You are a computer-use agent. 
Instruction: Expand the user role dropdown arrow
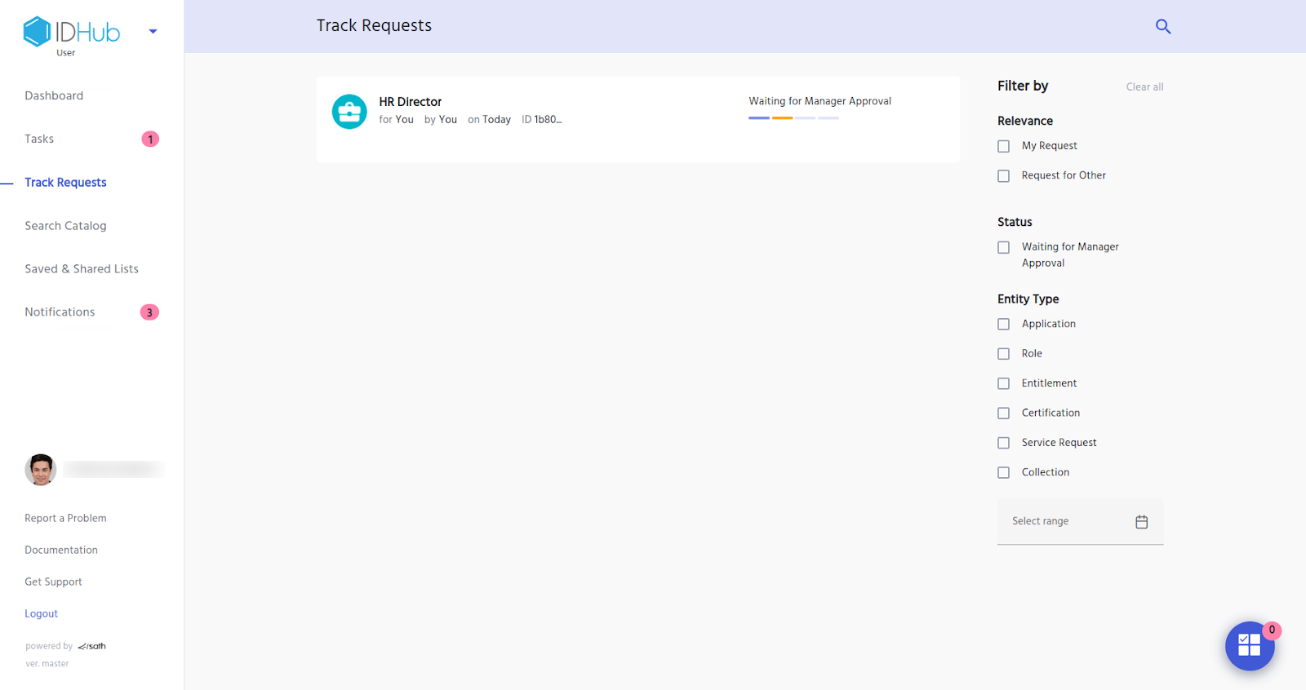coord(153,32)
